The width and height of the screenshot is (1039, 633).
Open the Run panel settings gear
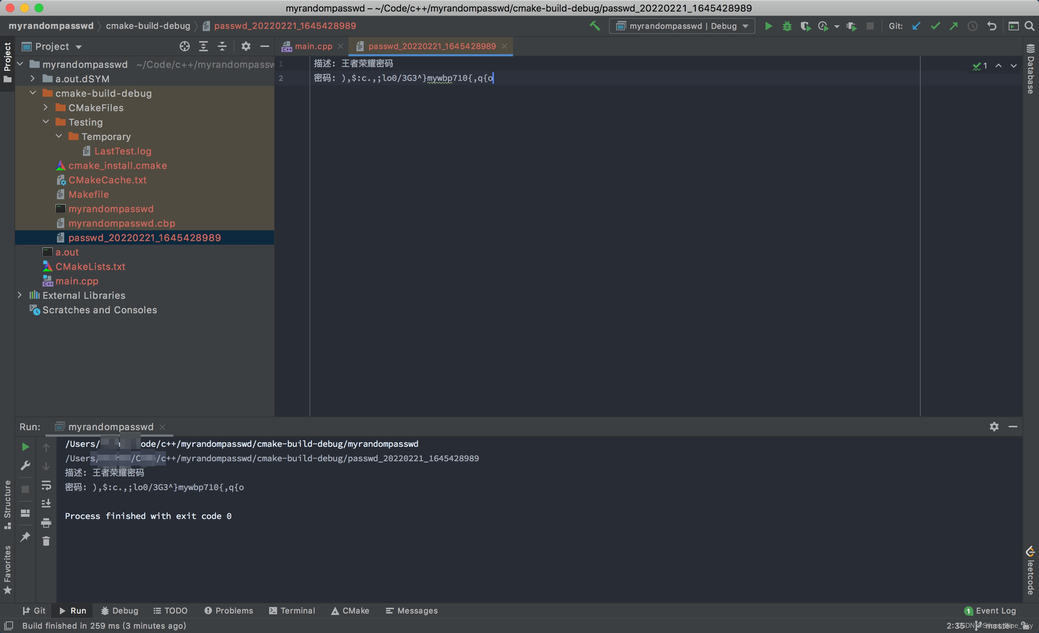coord(994,426)
